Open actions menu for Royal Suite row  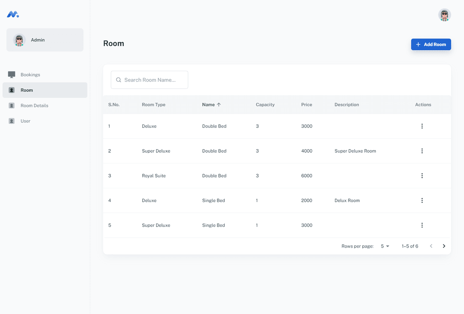[x=422, y=176]
